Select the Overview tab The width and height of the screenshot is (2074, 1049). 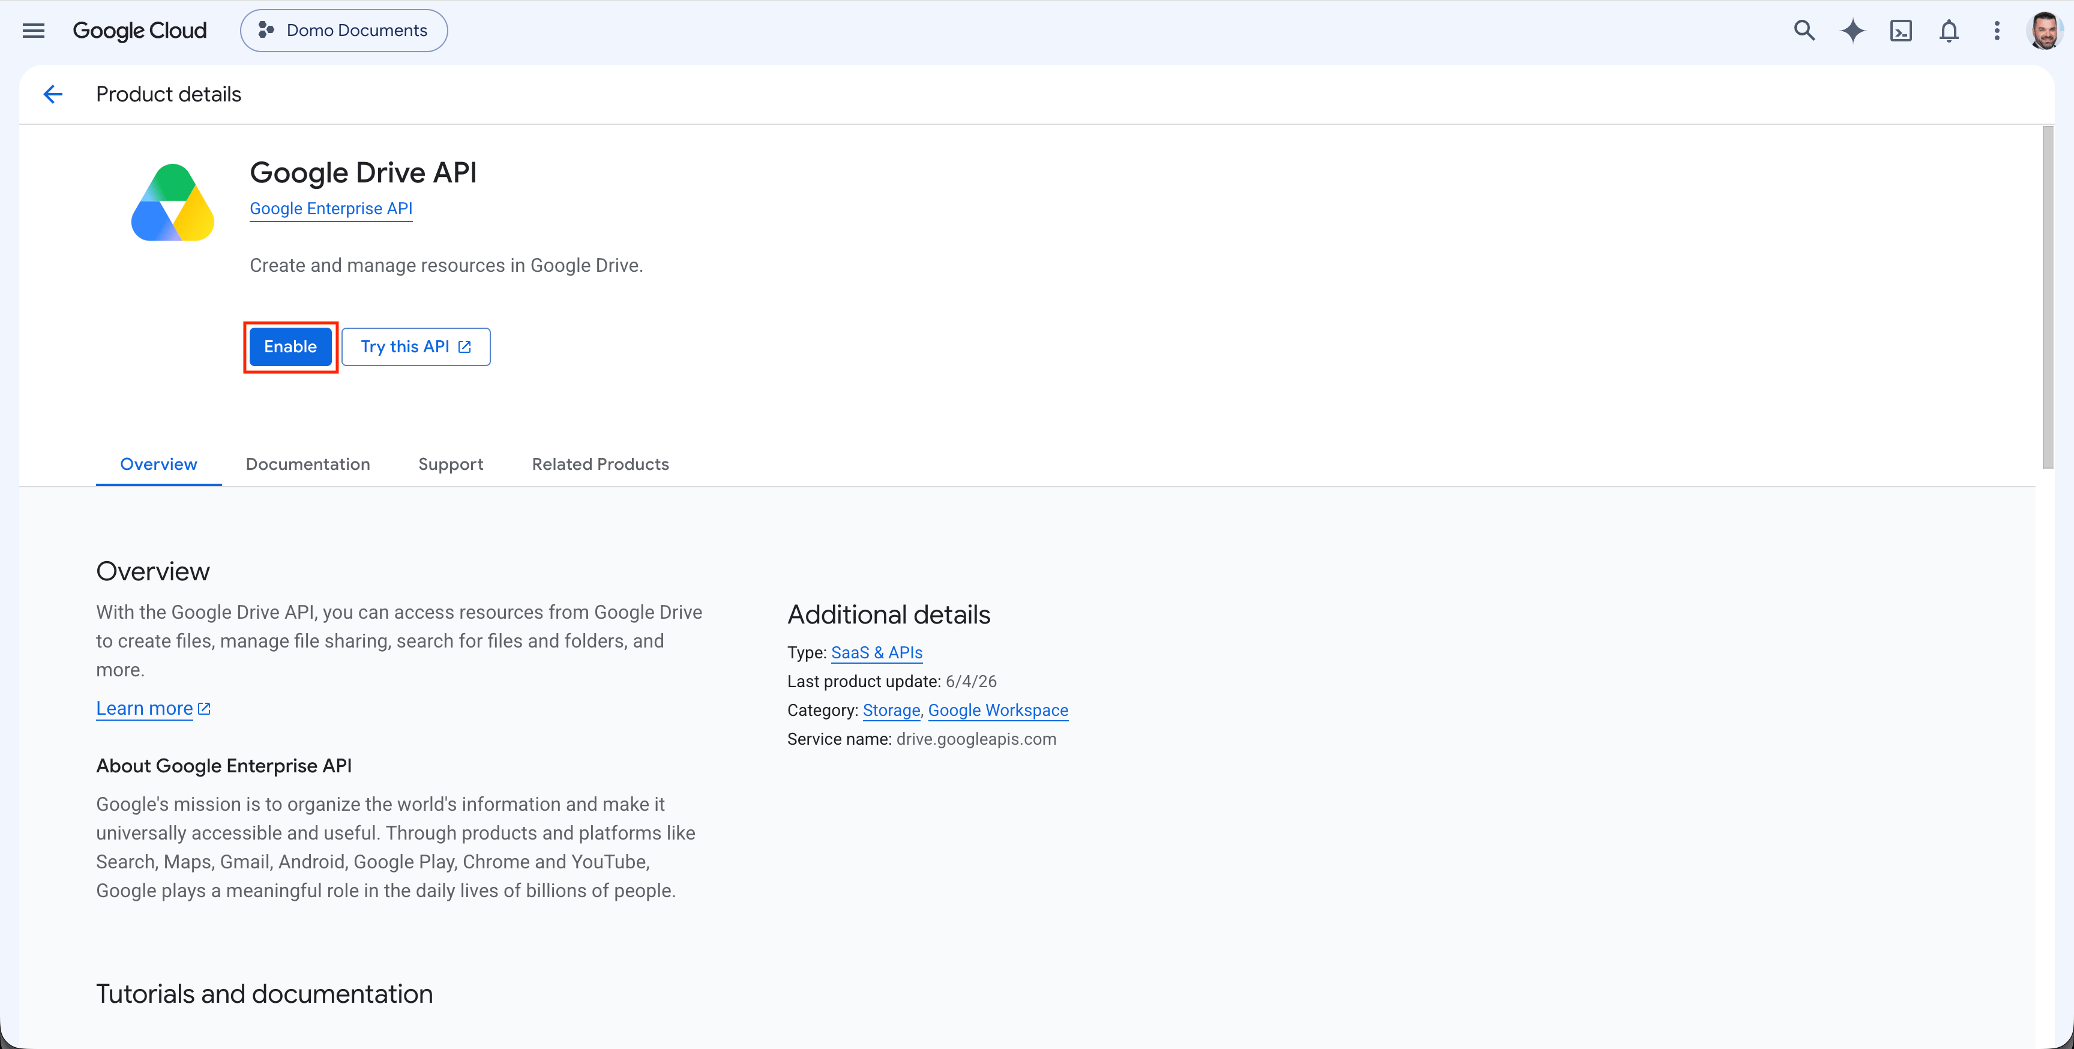158,464
